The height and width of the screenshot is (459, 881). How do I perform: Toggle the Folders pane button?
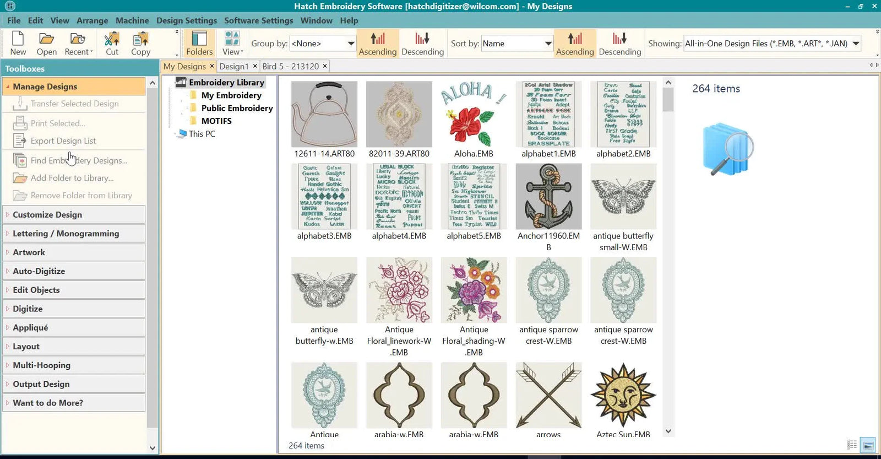point(199,44)
